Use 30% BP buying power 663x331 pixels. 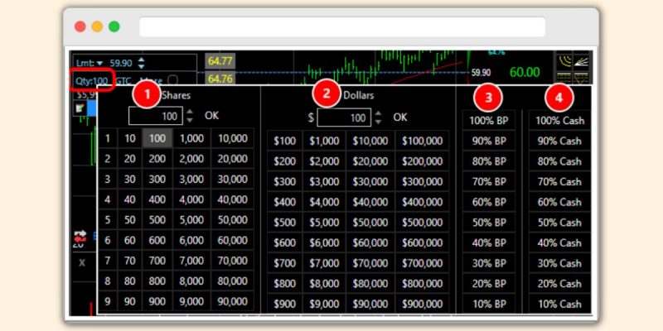tap(489, 263)
